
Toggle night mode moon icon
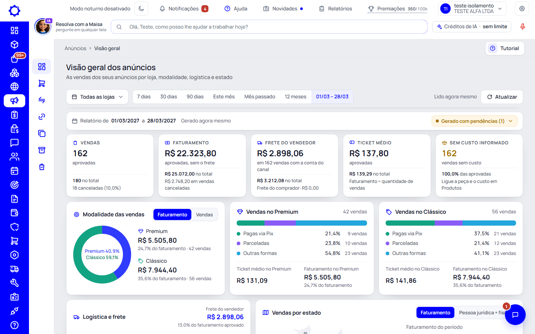[x=141, y=9]
